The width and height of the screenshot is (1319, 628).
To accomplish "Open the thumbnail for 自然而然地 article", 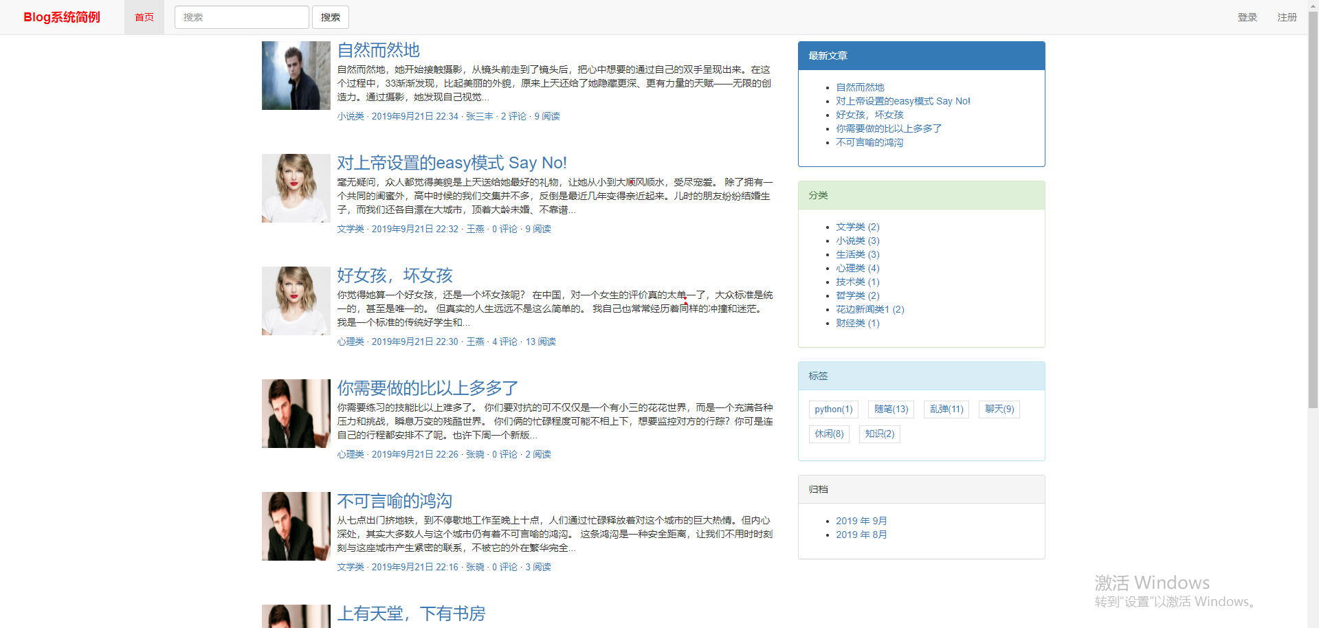I will [x=296, y=76].
